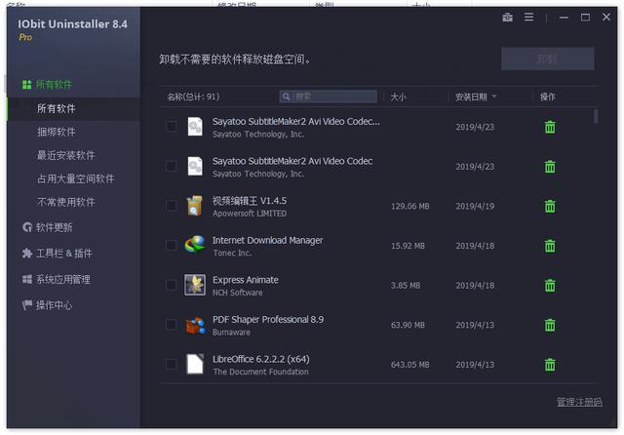Click the 工具栏 & 插件 puzzle icon
The image size is (624, 435).
click(x=27, y=254)
